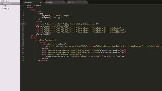Viewport: 162px width, 91px height.
Task: Close header.php from sidebar open files
Action: coord(2,3)
